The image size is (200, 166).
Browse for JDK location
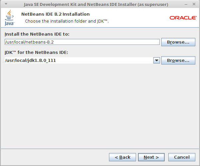pos(178,60)
